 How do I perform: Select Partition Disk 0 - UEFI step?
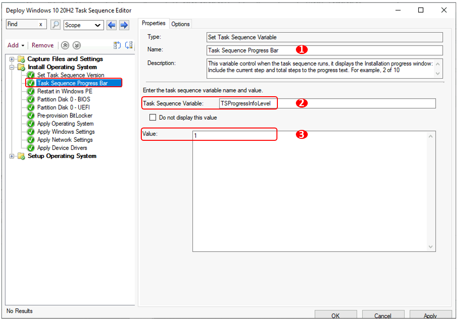63,108
